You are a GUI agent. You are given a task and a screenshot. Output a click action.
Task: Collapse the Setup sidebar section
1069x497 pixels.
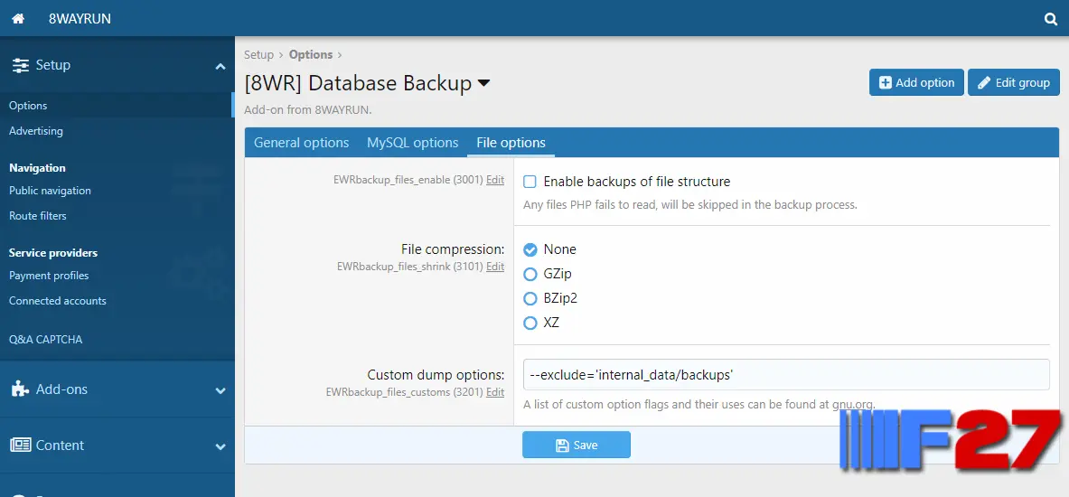(x=220, y=66)
